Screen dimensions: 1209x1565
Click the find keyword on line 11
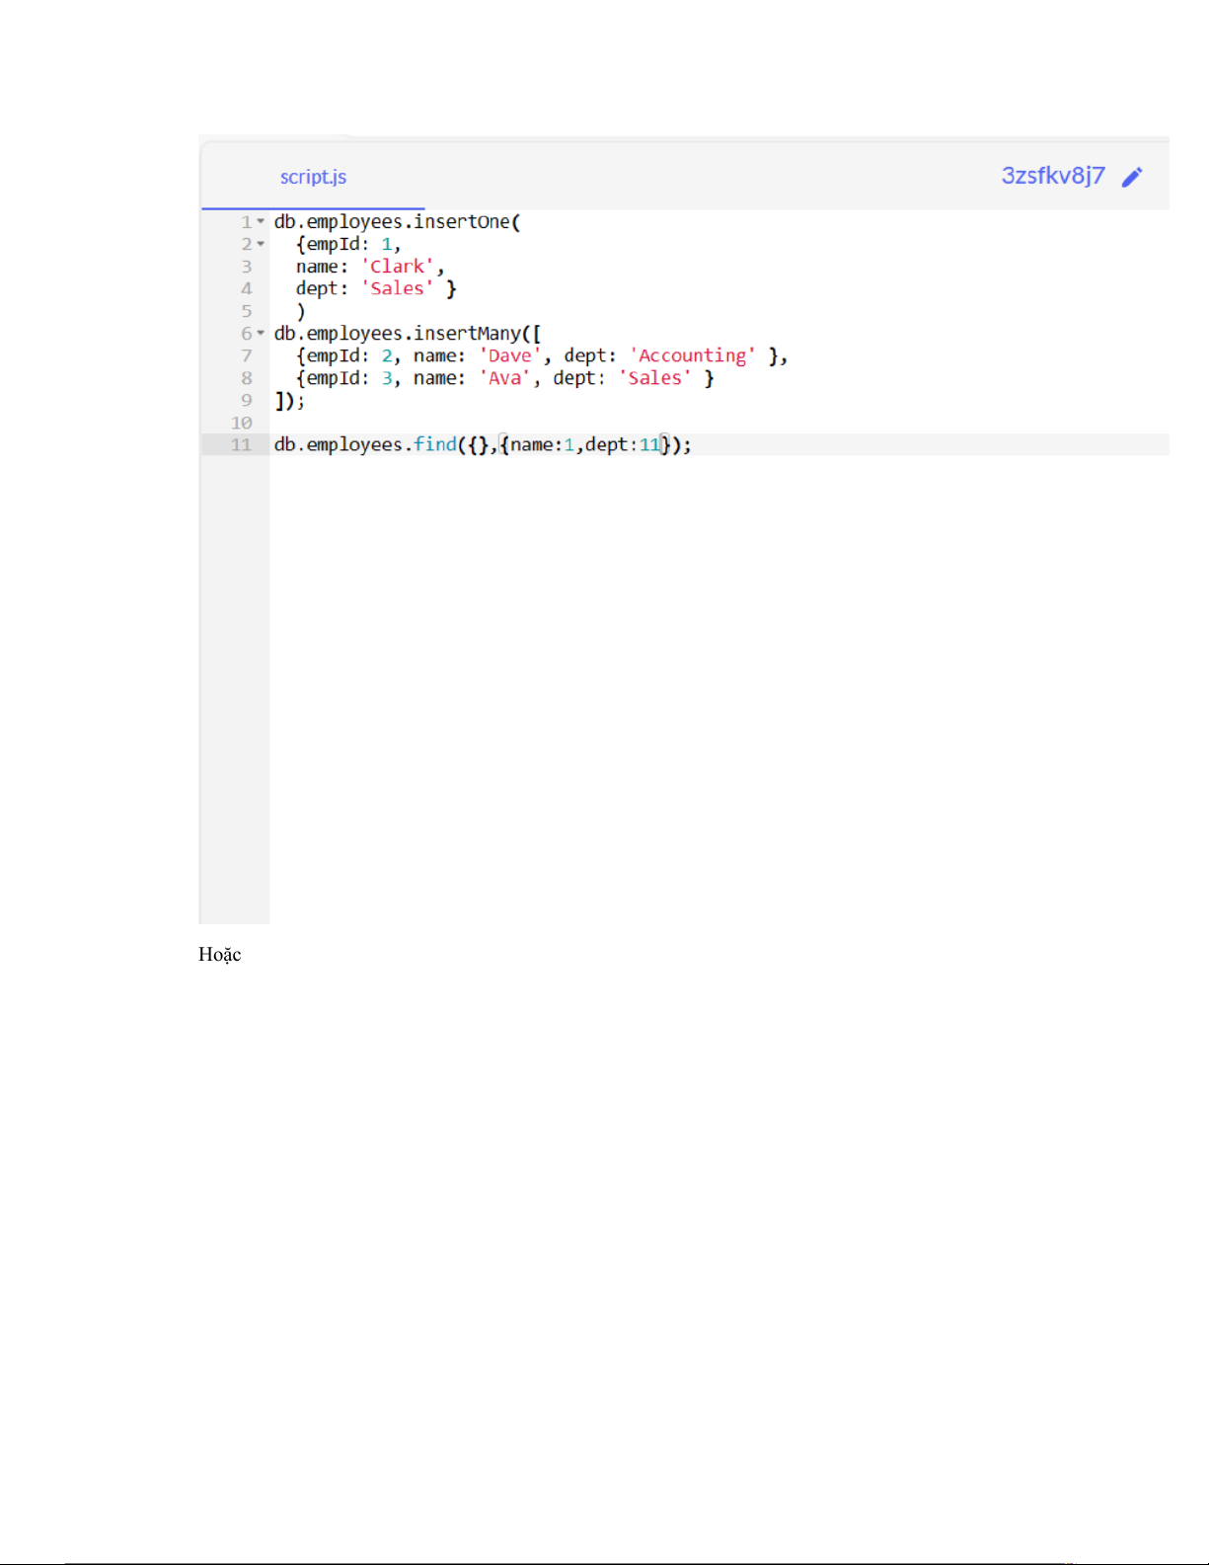pyautogui.click(x=434, y=444)
